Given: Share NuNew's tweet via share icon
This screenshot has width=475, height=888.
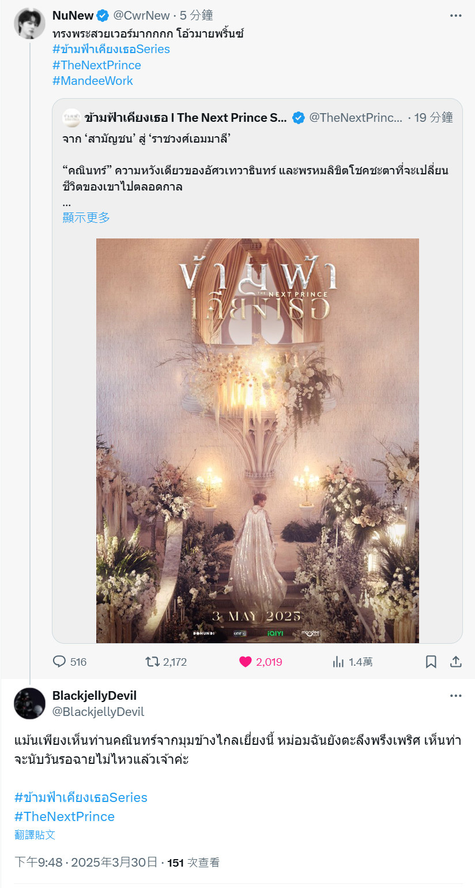Looking at the screenshot, I should click(456, 662).
